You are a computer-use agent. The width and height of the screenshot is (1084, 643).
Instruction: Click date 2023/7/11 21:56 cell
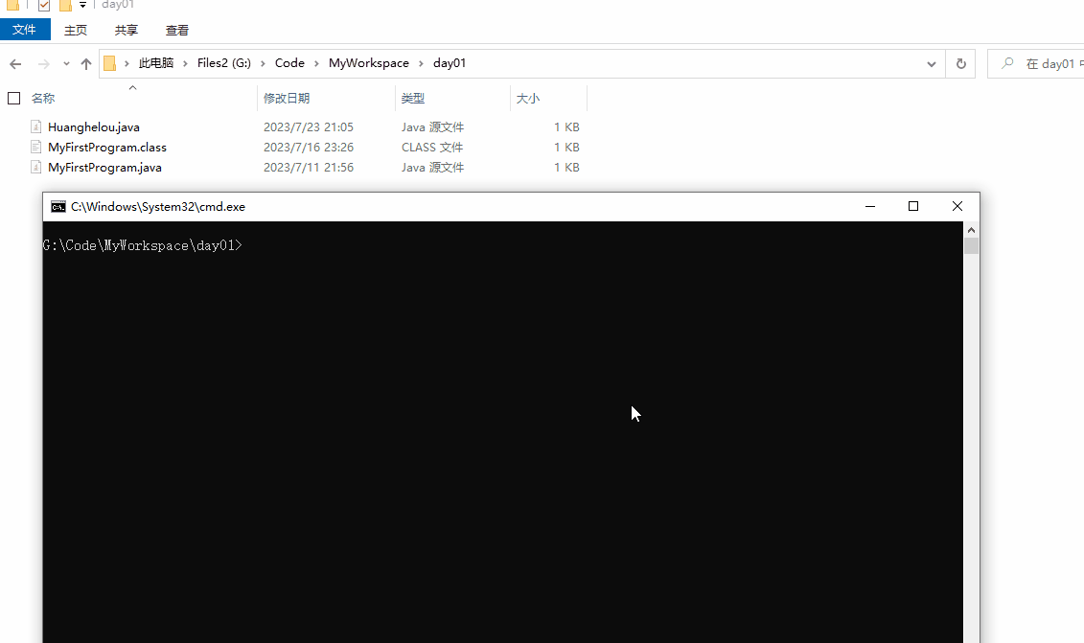[309, 168]
